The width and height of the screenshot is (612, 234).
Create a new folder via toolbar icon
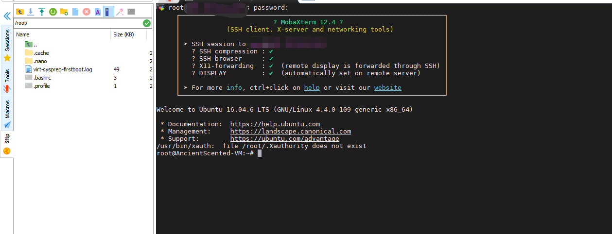pyautogui.click(x=64, y=11)
